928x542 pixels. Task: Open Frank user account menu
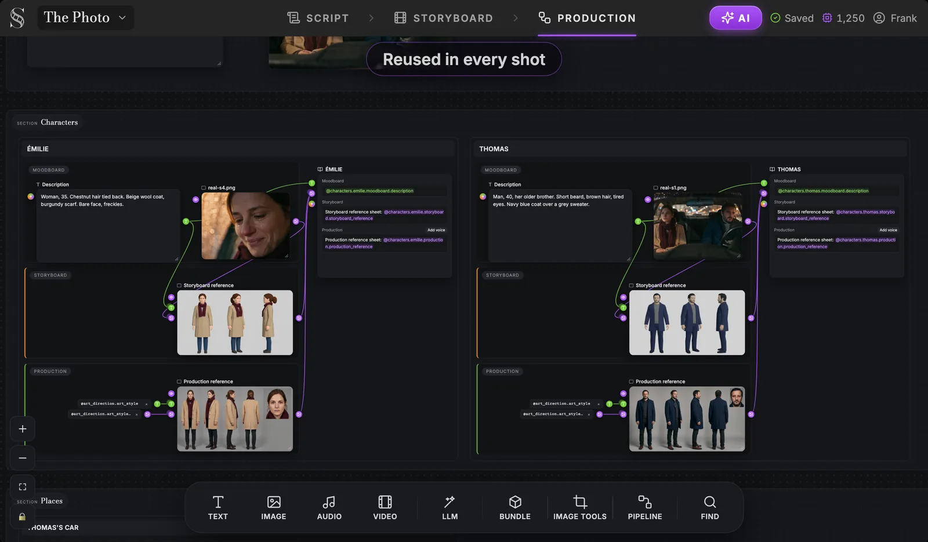click(x=895, y=18)
